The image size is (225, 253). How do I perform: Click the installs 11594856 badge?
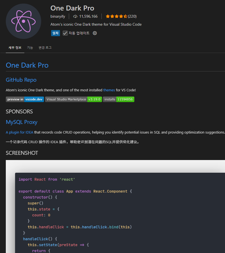tap(119, 99)
